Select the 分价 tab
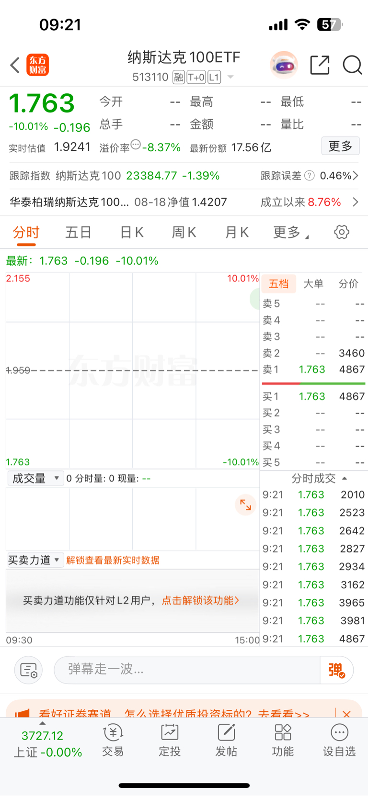This screenshot has height=796, width=368. click(x=348, y=284)
